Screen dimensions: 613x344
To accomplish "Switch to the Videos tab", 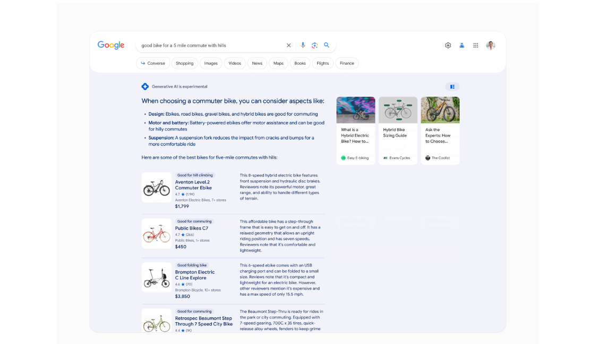I will coord(235,63).
